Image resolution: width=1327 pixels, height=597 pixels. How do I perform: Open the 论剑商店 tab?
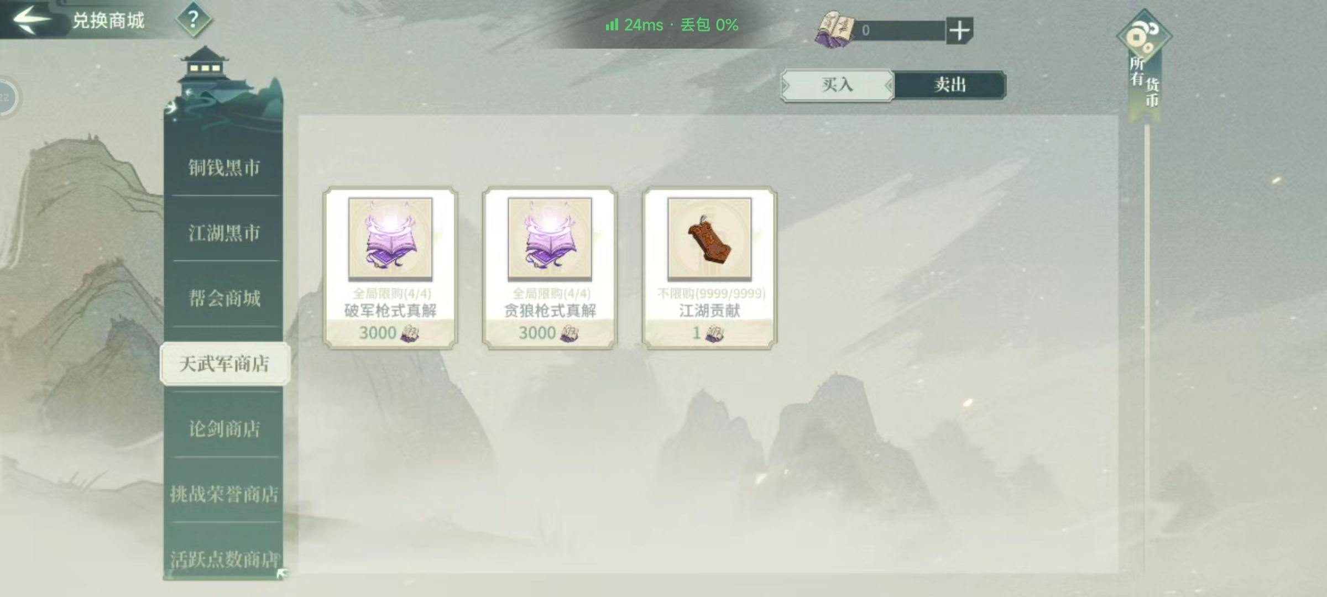pyautogui.click(x=224, y=428)
